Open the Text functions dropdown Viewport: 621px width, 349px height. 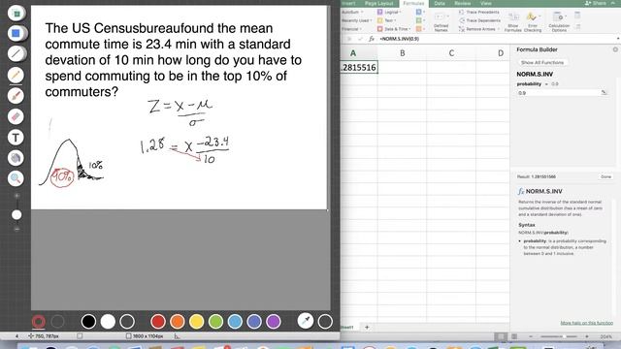387,20
